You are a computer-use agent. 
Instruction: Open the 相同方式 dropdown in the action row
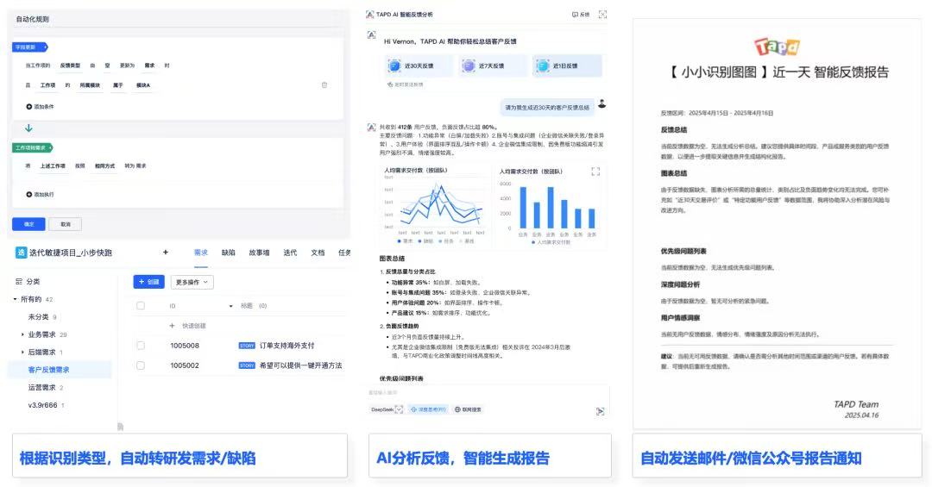click(x=104, y=166)
